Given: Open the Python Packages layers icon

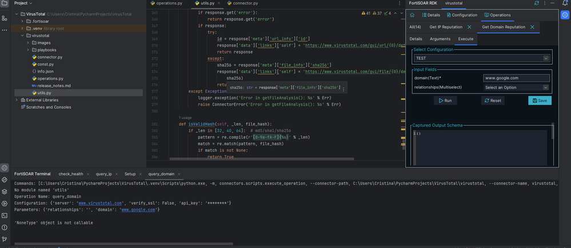Looking at the screenshot, I should click(5, 191).
